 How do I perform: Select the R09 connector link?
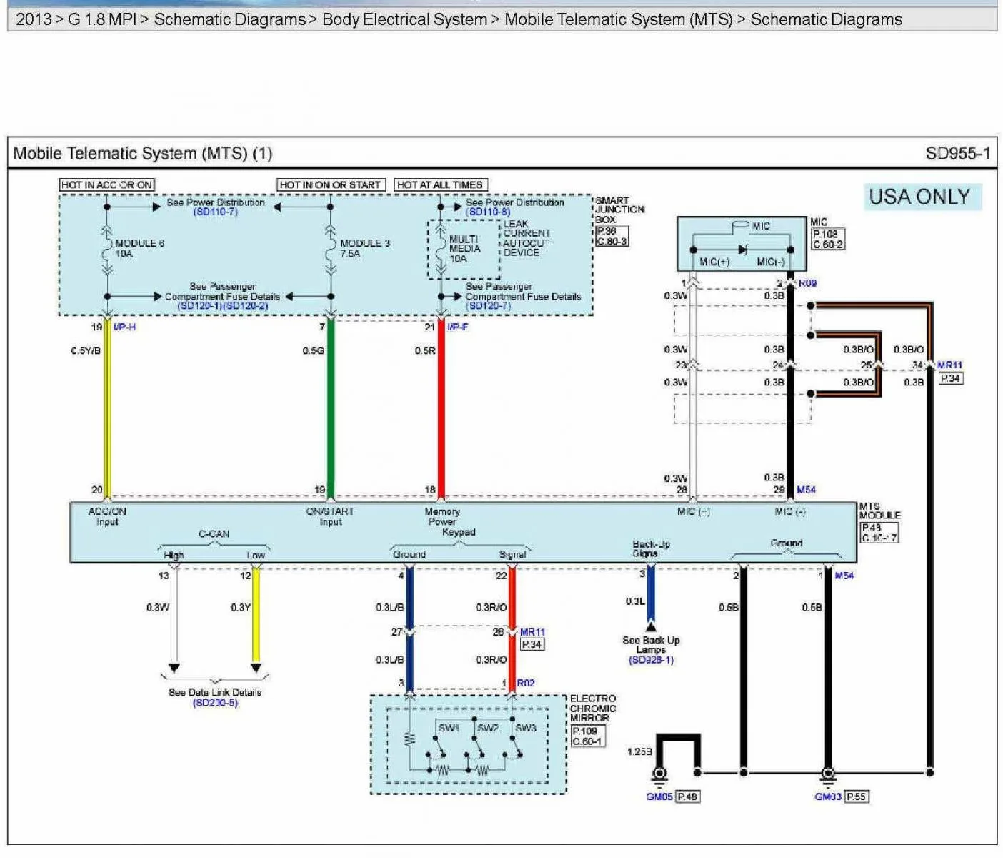(807, 283)
